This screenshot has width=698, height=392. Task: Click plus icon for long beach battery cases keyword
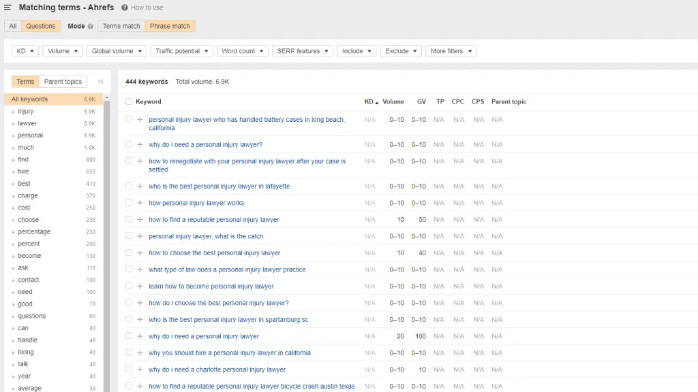[x=140, y=120]
